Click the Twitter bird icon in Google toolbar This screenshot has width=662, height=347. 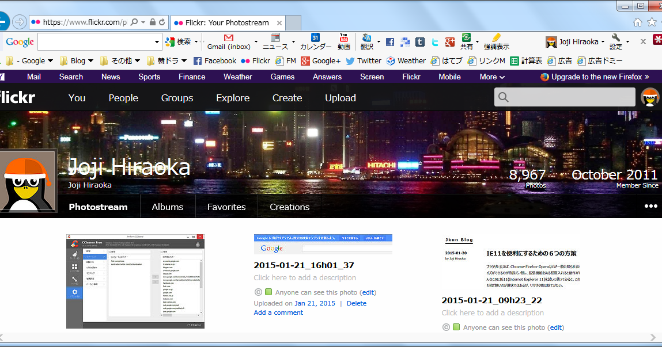pos(435,42)
